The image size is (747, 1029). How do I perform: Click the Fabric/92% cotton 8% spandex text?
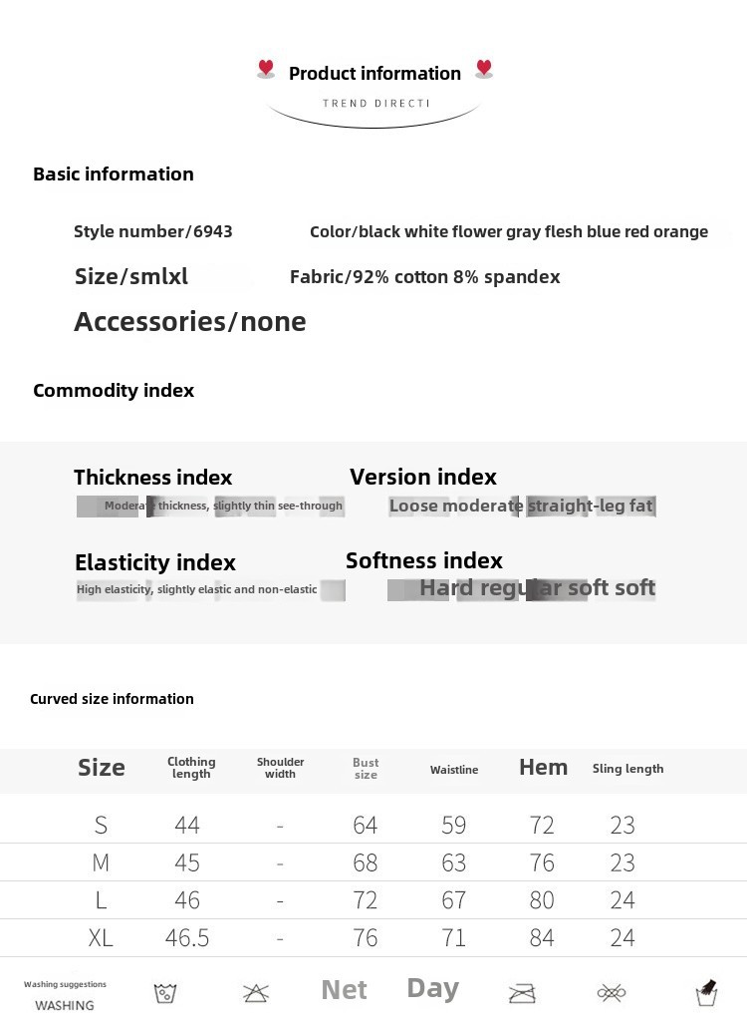click(x=424, y=277)
